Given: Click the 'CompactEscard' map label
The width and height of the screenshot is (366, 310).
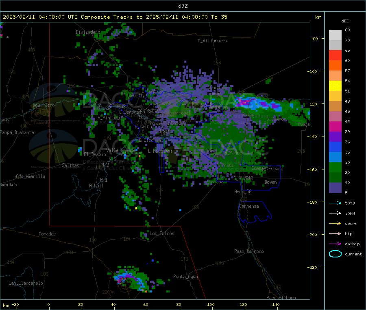Looking at the screenshot, I should click(x=268, y=168).
